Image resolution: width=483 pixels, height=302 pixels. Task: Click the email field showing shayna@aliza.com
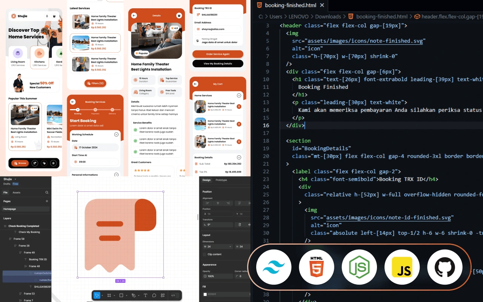click(218, 29)
